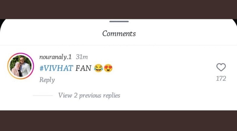Open the nouranaly.1 username
This screenshot has width=237, height=131.
[55, 57]
